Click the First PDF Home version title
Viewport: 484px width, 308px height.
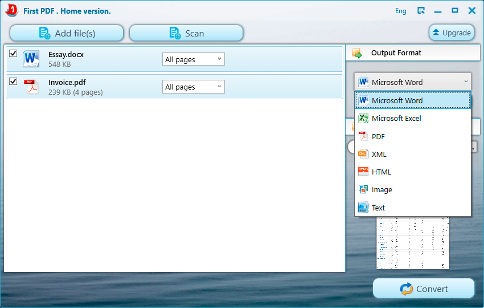[x=67, y=11]
